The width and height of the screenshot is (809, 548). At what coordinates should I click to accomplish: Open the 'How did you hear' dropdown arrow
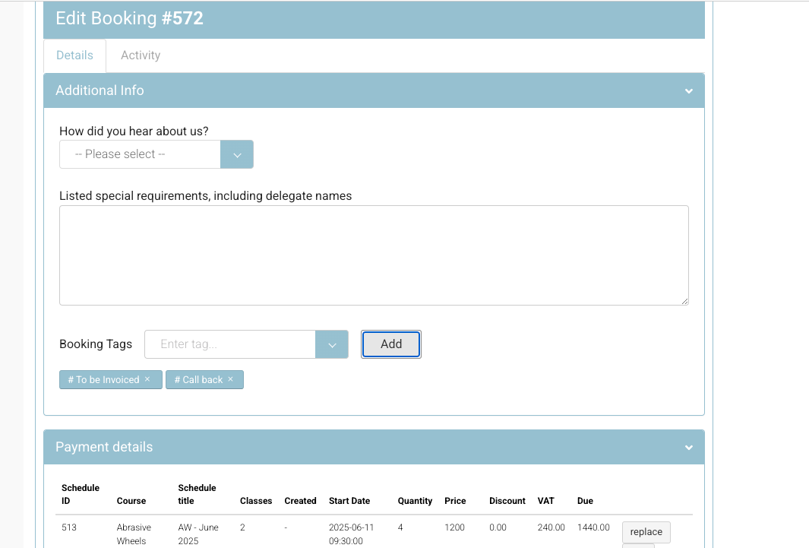[x=237, y=154]
